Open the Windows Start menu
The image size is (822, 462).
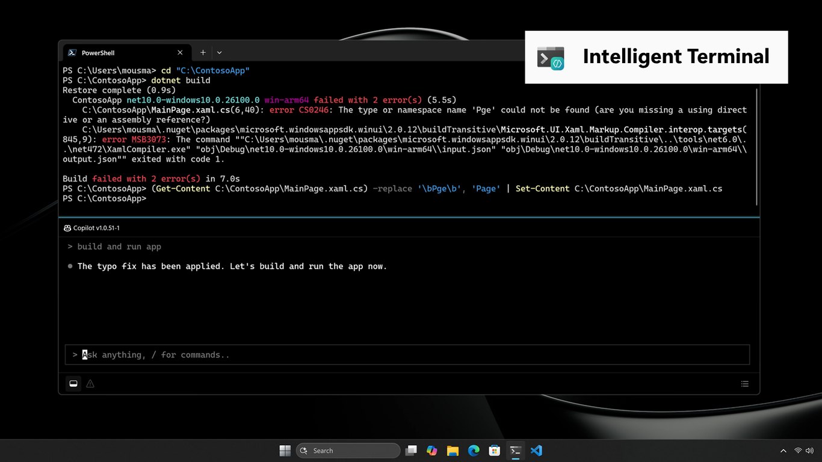click(285, 451)
